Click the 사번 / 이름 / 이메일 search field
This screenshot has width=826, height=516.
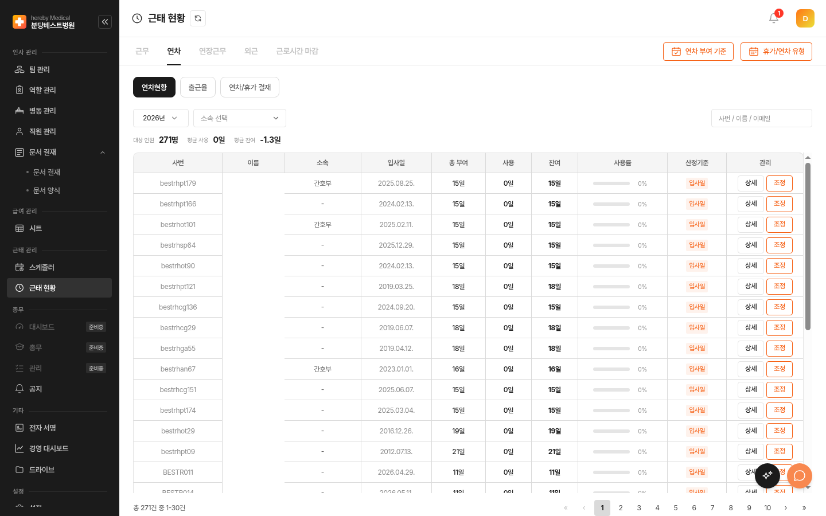click(762, 118)
